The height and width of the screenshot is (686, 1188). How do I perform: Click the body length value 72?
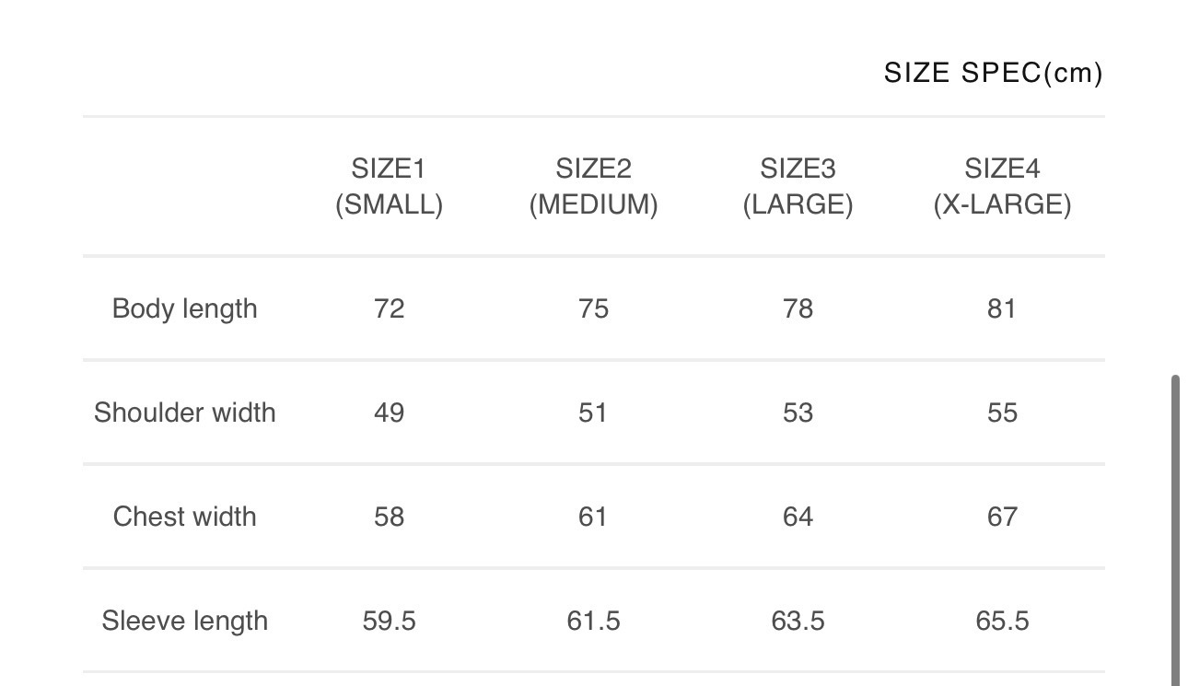[x=389, y=308]
